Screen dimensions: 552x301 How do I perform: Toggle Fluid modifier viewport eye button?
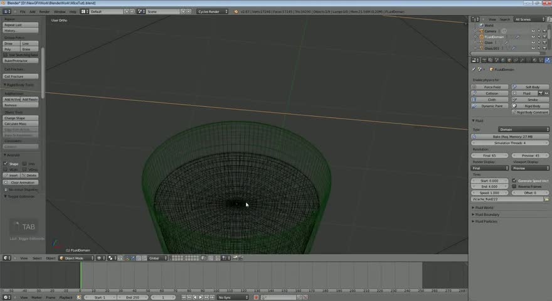546,93
